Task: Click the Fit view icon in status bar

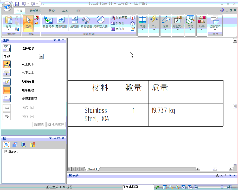Action: tap(183, 187)
